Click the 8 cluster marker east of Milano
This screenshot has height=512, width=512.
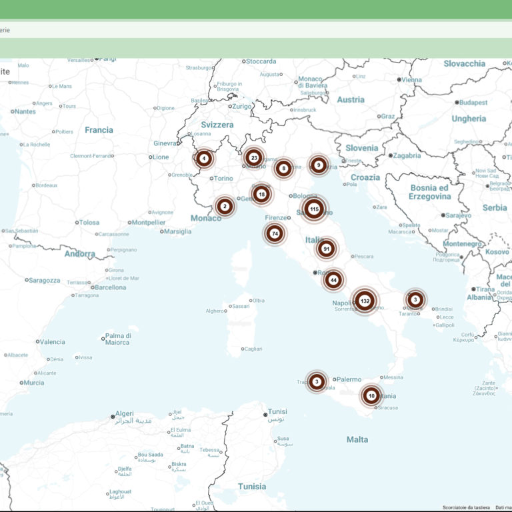pos(284,169)
